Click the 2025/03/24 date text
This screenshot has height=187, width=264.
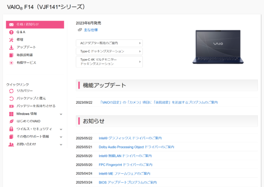pyautogui.click(x=84, y=183)
